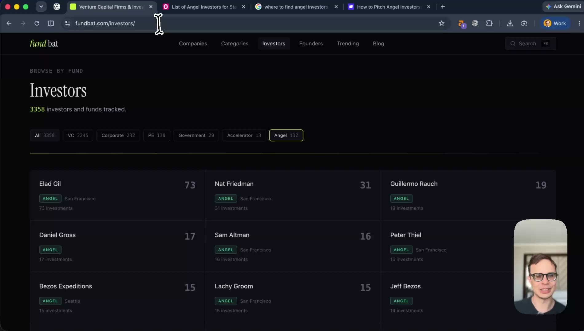The image size is (584, 331).
Task: Open the split view icon in toolbar
Action: 51,23
